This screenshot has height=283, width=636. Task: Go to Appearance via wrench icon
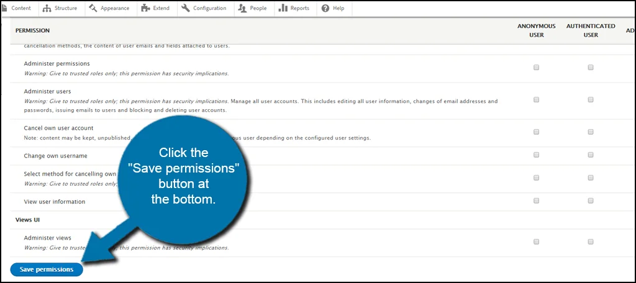tap(93, 8)
